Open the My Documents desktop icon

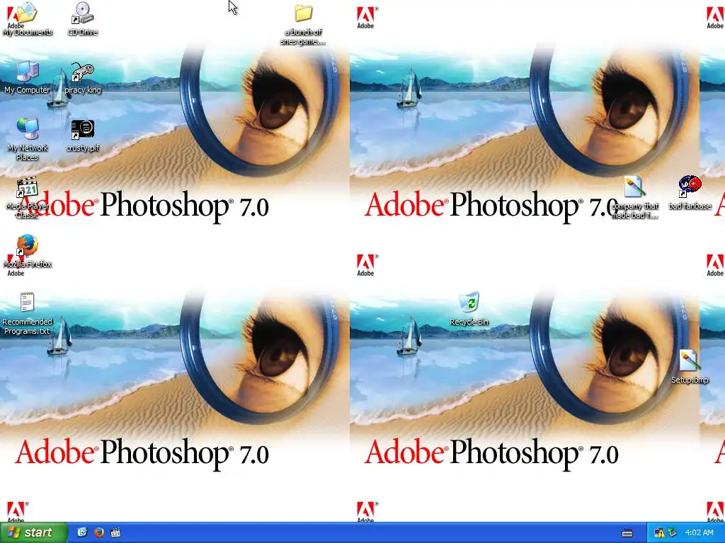coord(28,19)
